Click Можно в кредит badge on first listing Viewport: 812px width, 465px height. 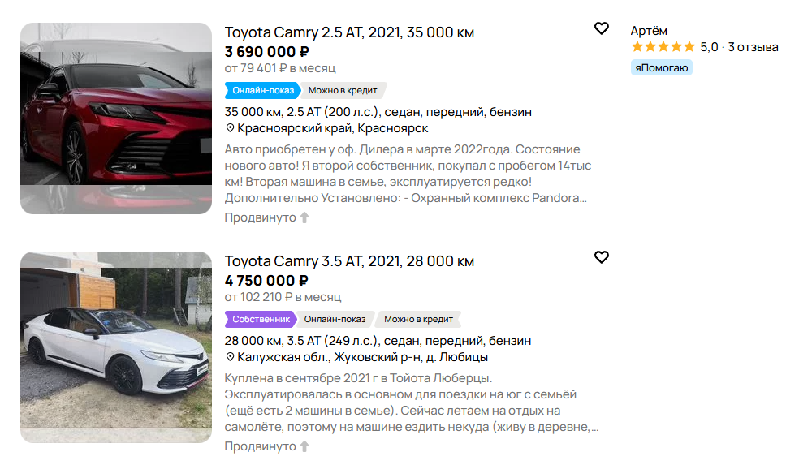[x=343, y=91]
